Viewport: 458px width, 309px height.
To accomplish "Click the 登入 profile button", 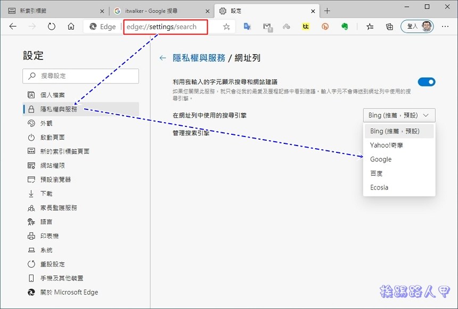I will tap(417, 27).
